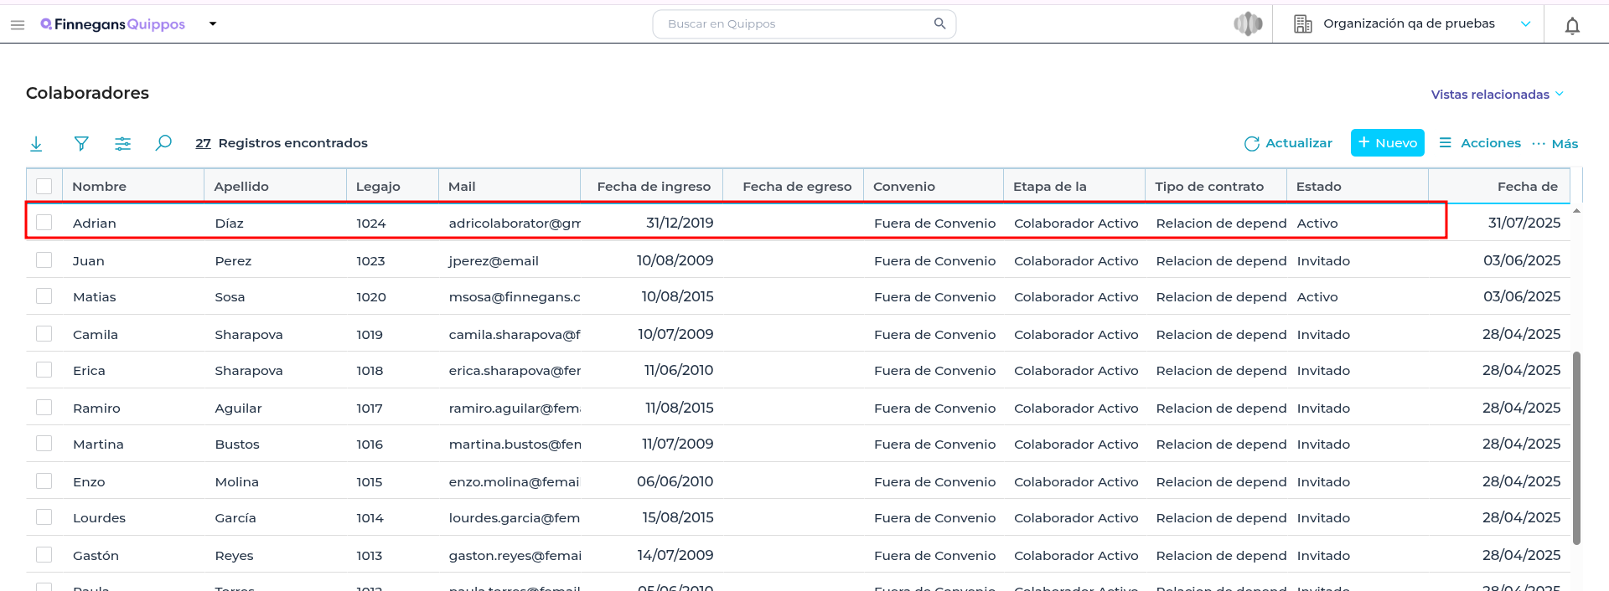This screenshot has height=591, width=1609.
Task: Create a new collaborator with Nuevo
Action: pos(1387,143)
